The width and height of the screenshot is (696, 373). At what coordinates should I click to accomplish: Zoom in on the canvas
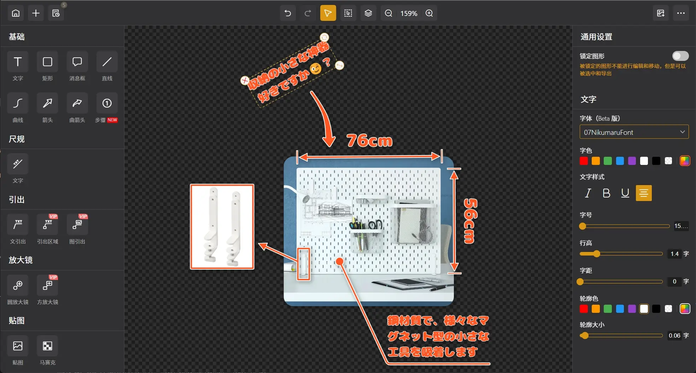click(x=429, y=13)
